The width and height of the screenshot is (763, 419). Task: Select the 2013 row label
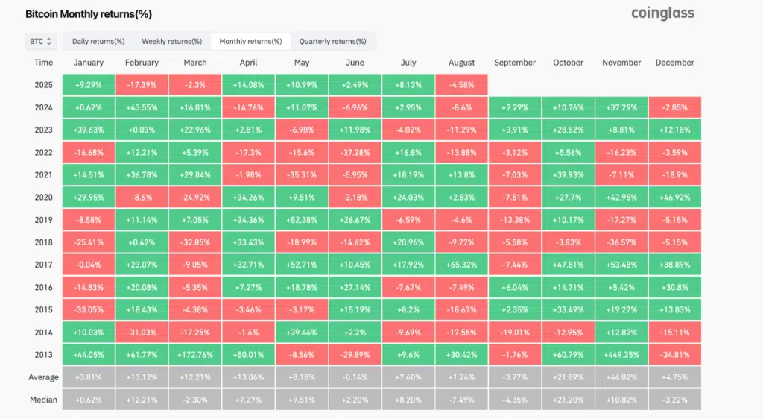coord(43,356)
